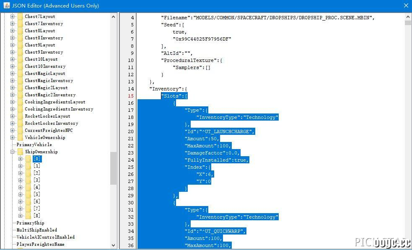
Task: Click line number 15 in gutter
Action: pos(131,96)
